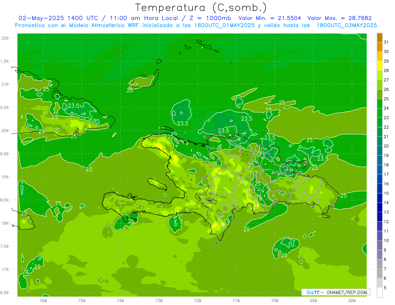
Task: Click the "17N" latitude axis label
Action: coord(5,269)
